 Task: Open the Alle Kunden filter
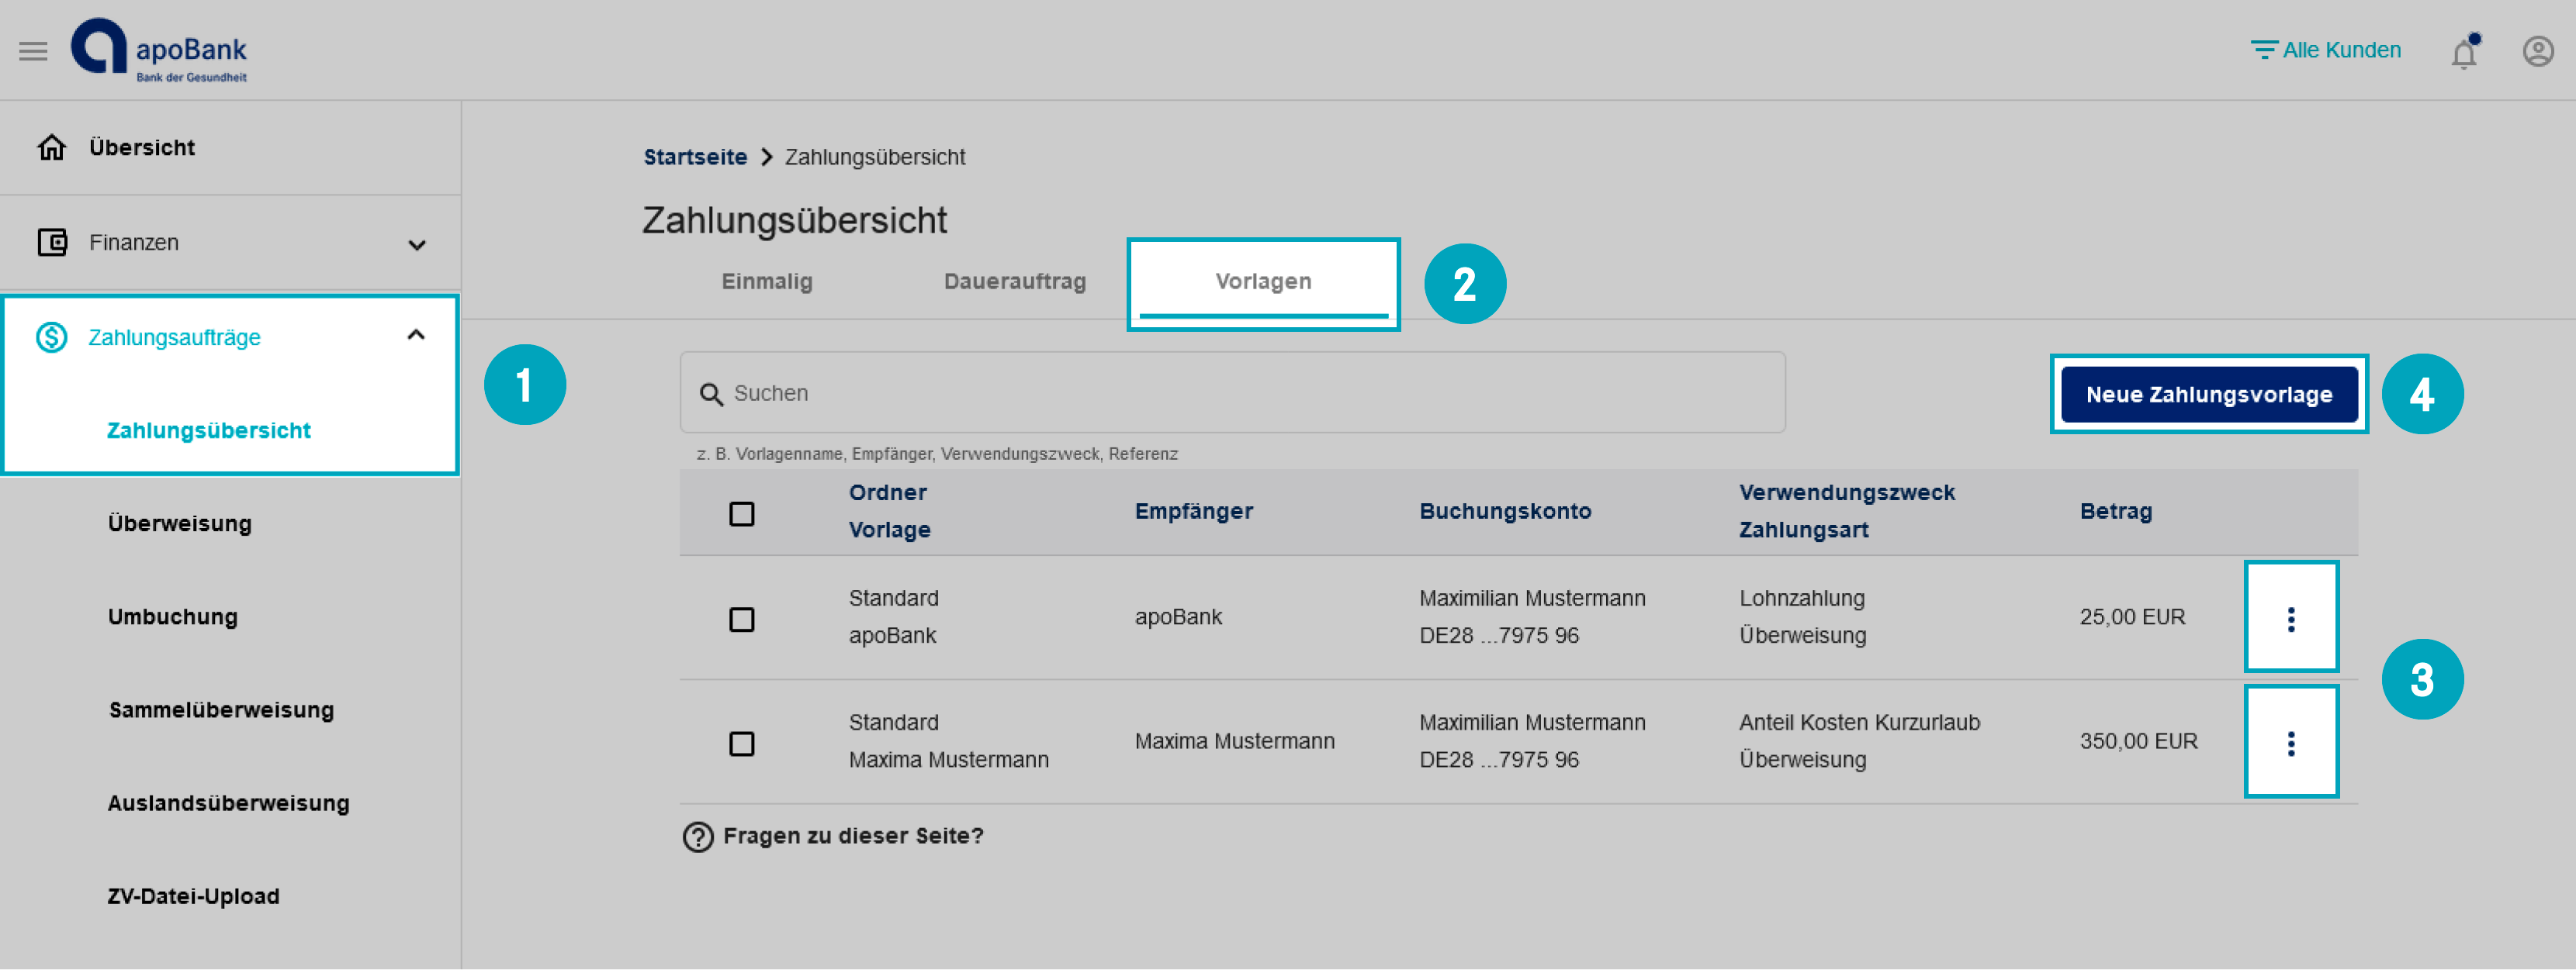pyautogui.click(x=2325, y=50)
